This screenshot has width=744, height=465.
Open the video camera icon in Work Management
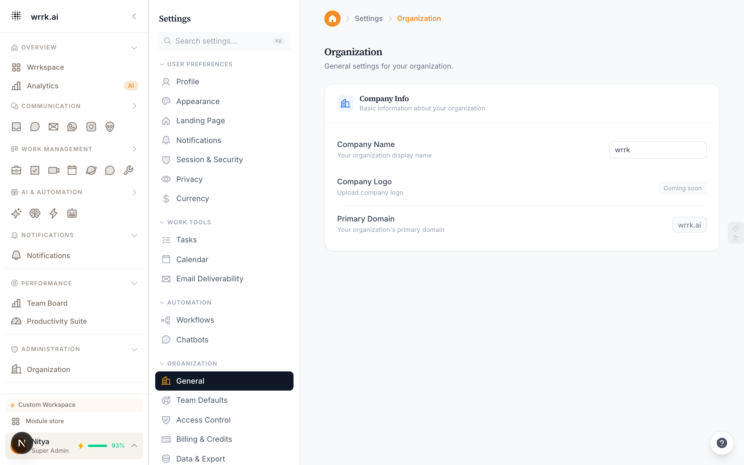point(54,170)
